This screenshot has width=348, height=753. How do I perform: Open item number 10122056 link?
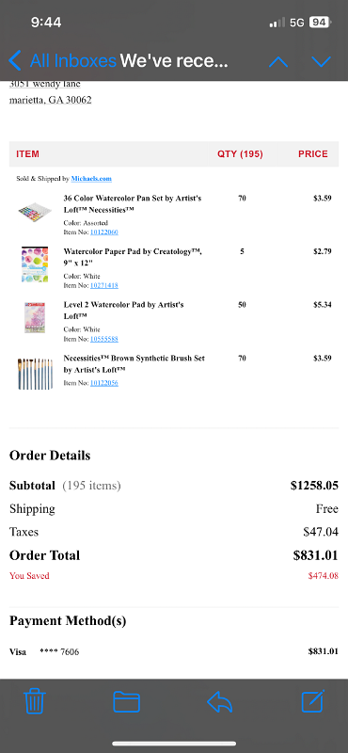point(104,383)
